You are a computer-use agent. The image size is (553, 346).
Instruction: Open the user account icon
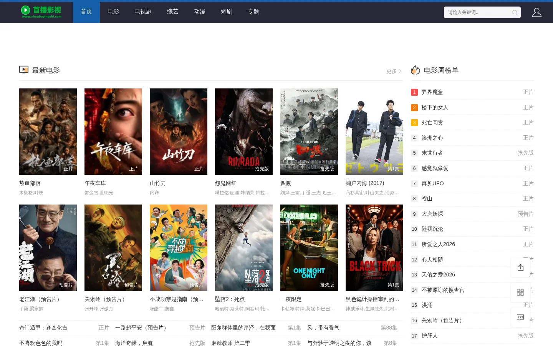(x=536, y=13)
